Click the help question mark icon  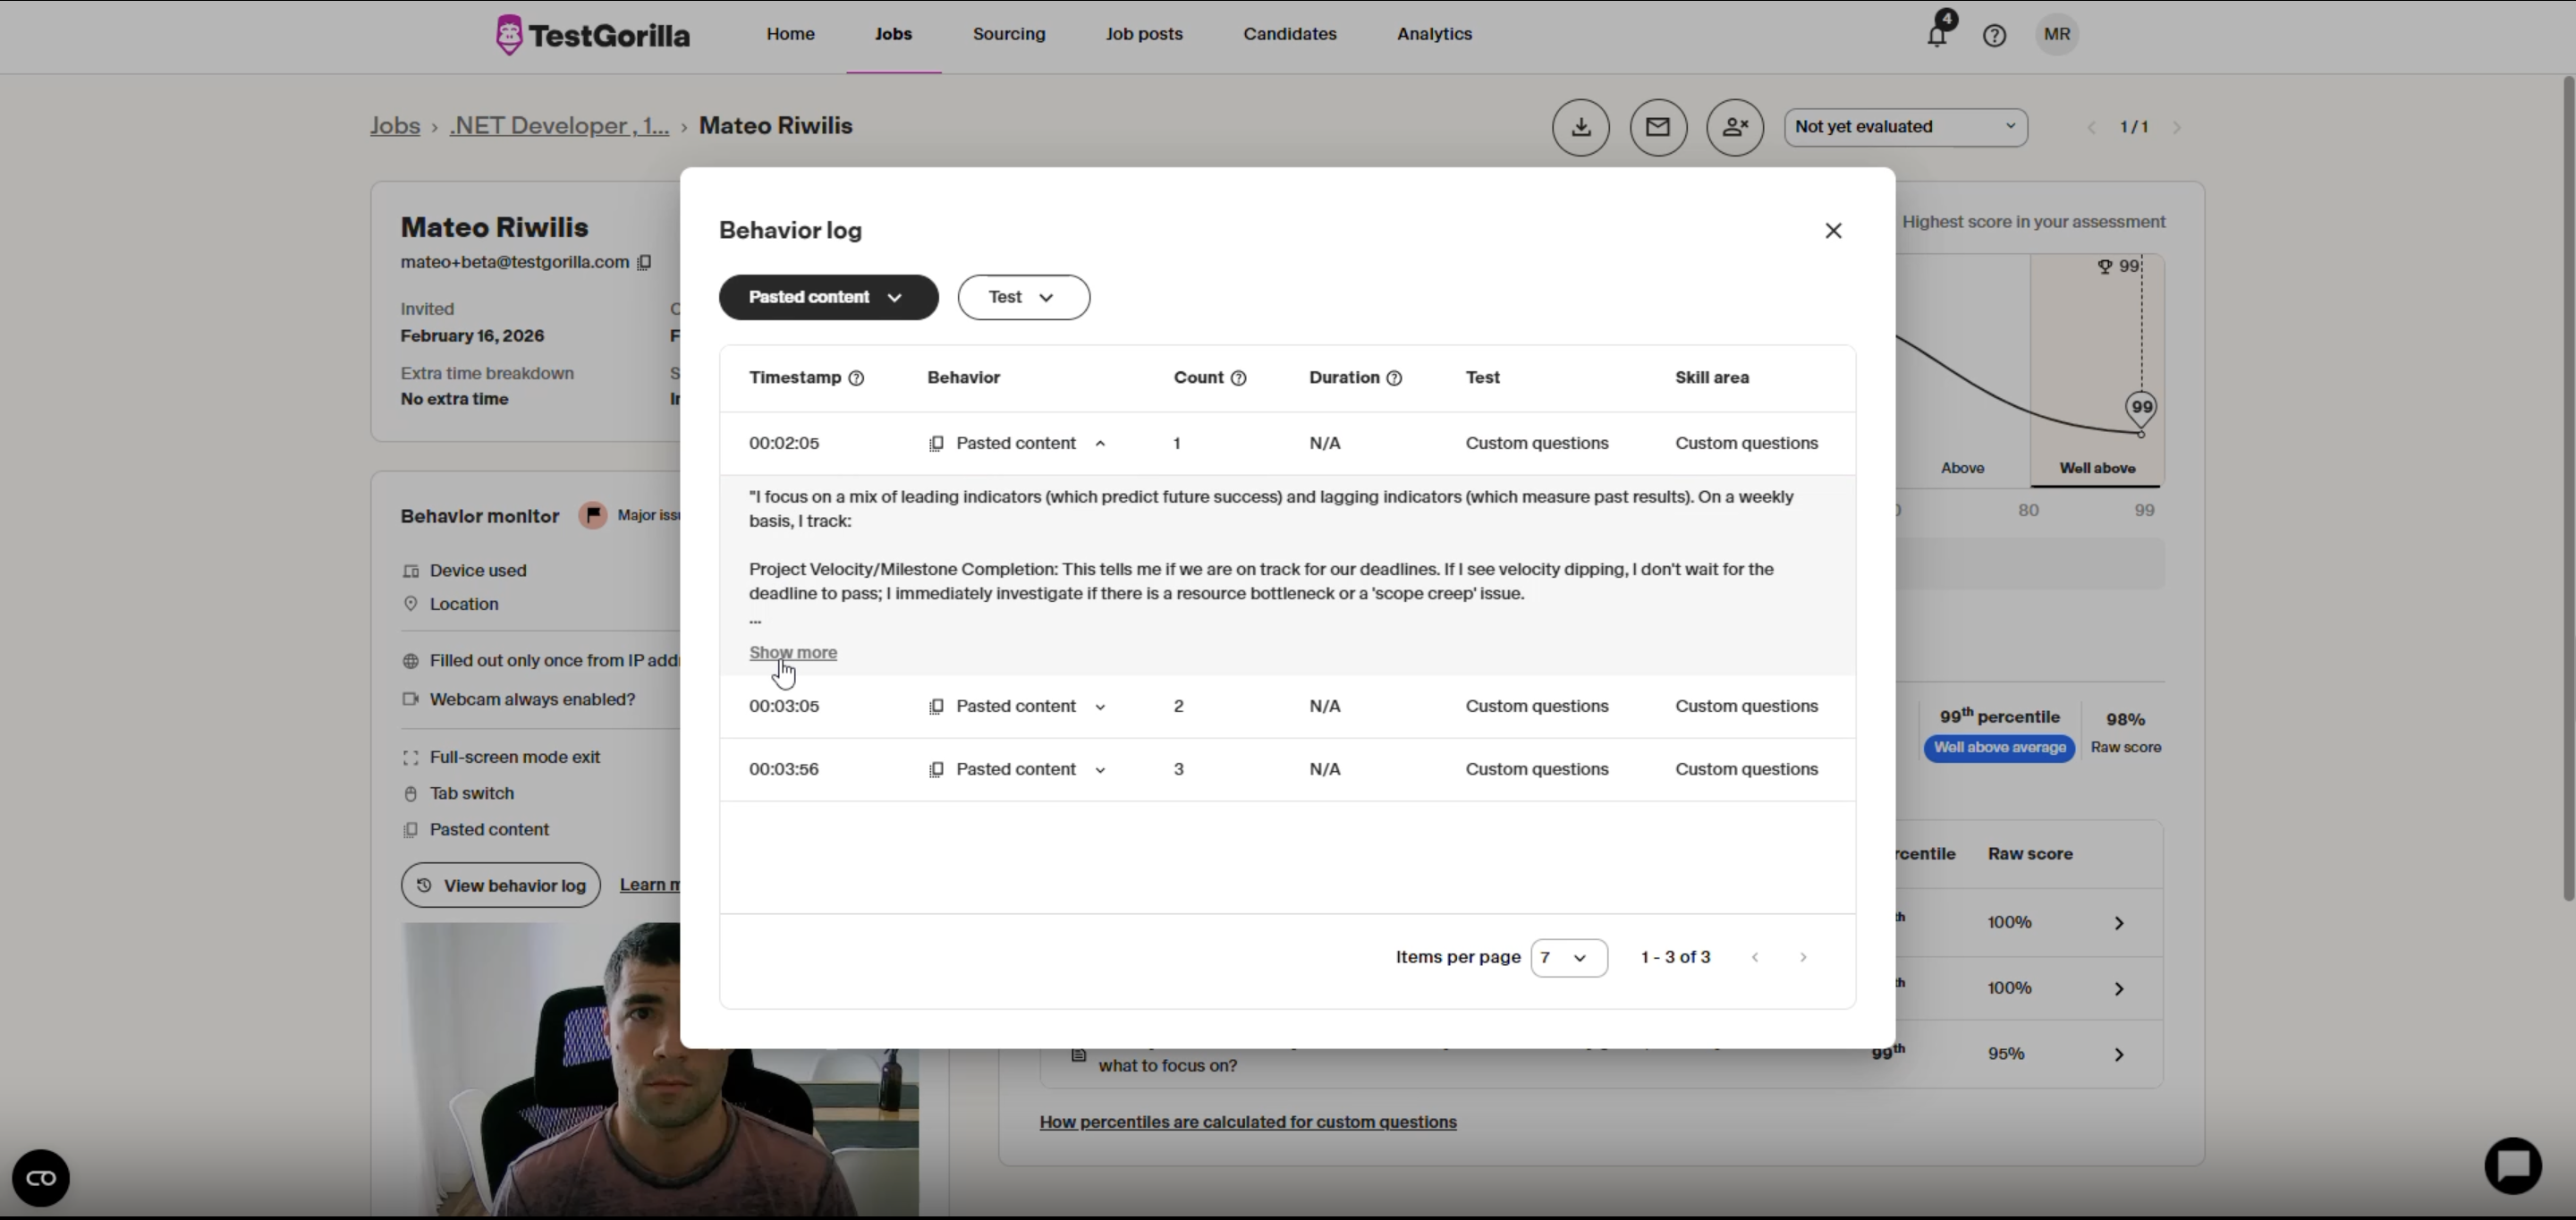coord(1994,36)
